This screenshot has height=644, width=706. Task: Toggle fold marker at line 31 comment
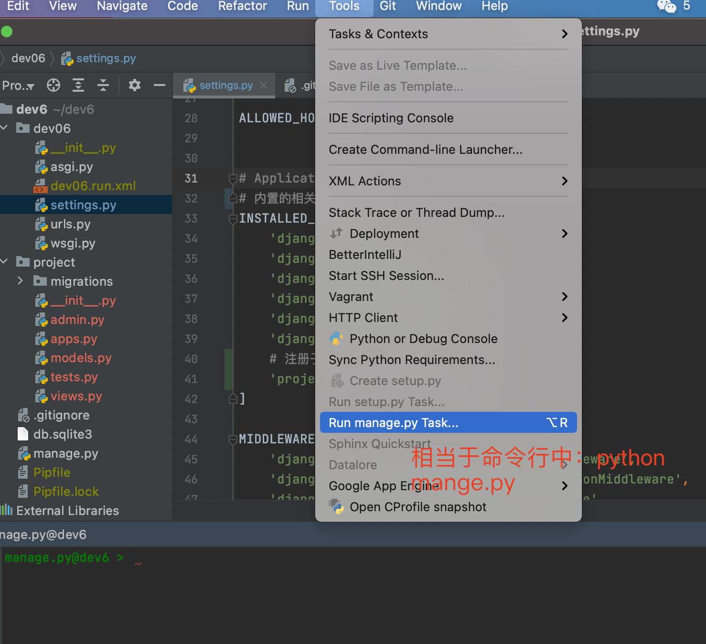coord(233,179)
